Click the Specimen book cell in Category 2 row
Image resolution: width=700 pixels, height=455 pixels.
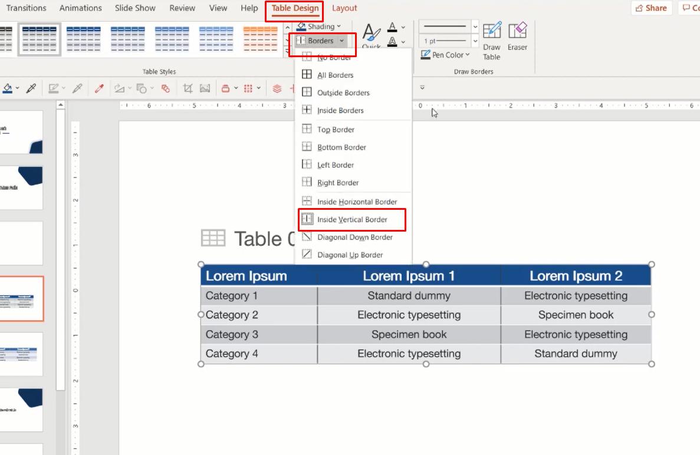pos(576,315)
